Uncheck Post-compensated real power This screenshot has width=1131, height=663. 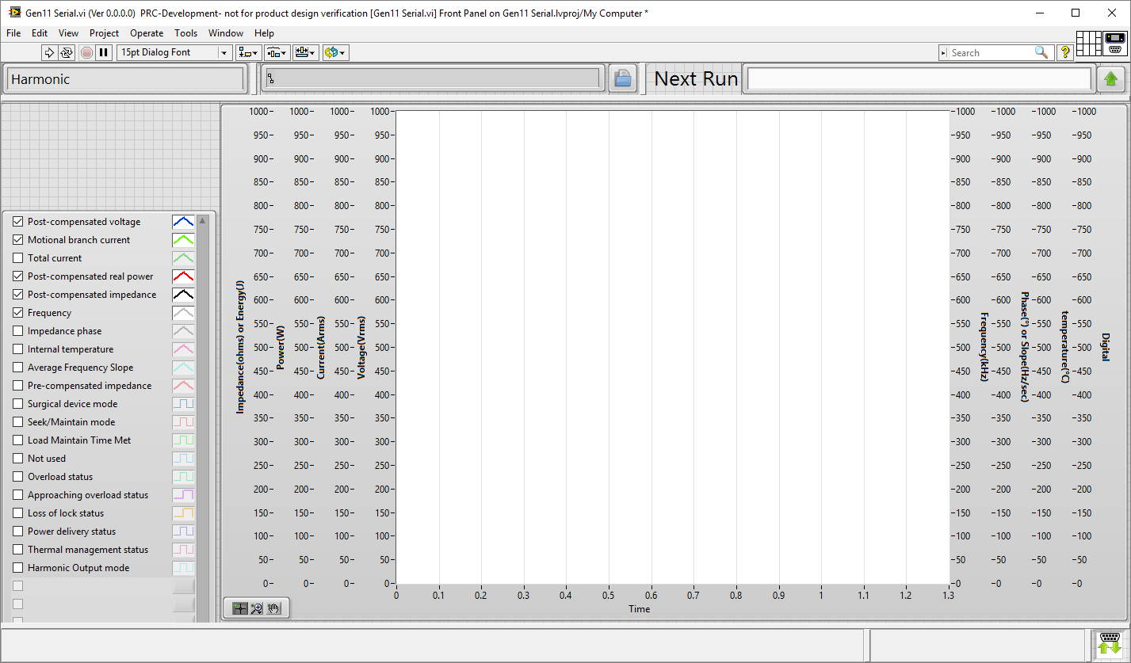click(x=18, y=276)
